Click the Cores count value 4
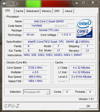This screenshot has height=112, width=100. pos(67,92)
